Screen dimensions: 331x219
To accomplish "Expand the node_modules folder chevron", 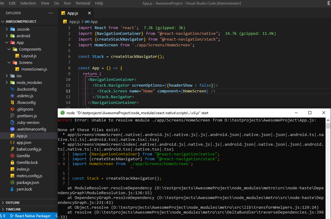I will (7, 82).
